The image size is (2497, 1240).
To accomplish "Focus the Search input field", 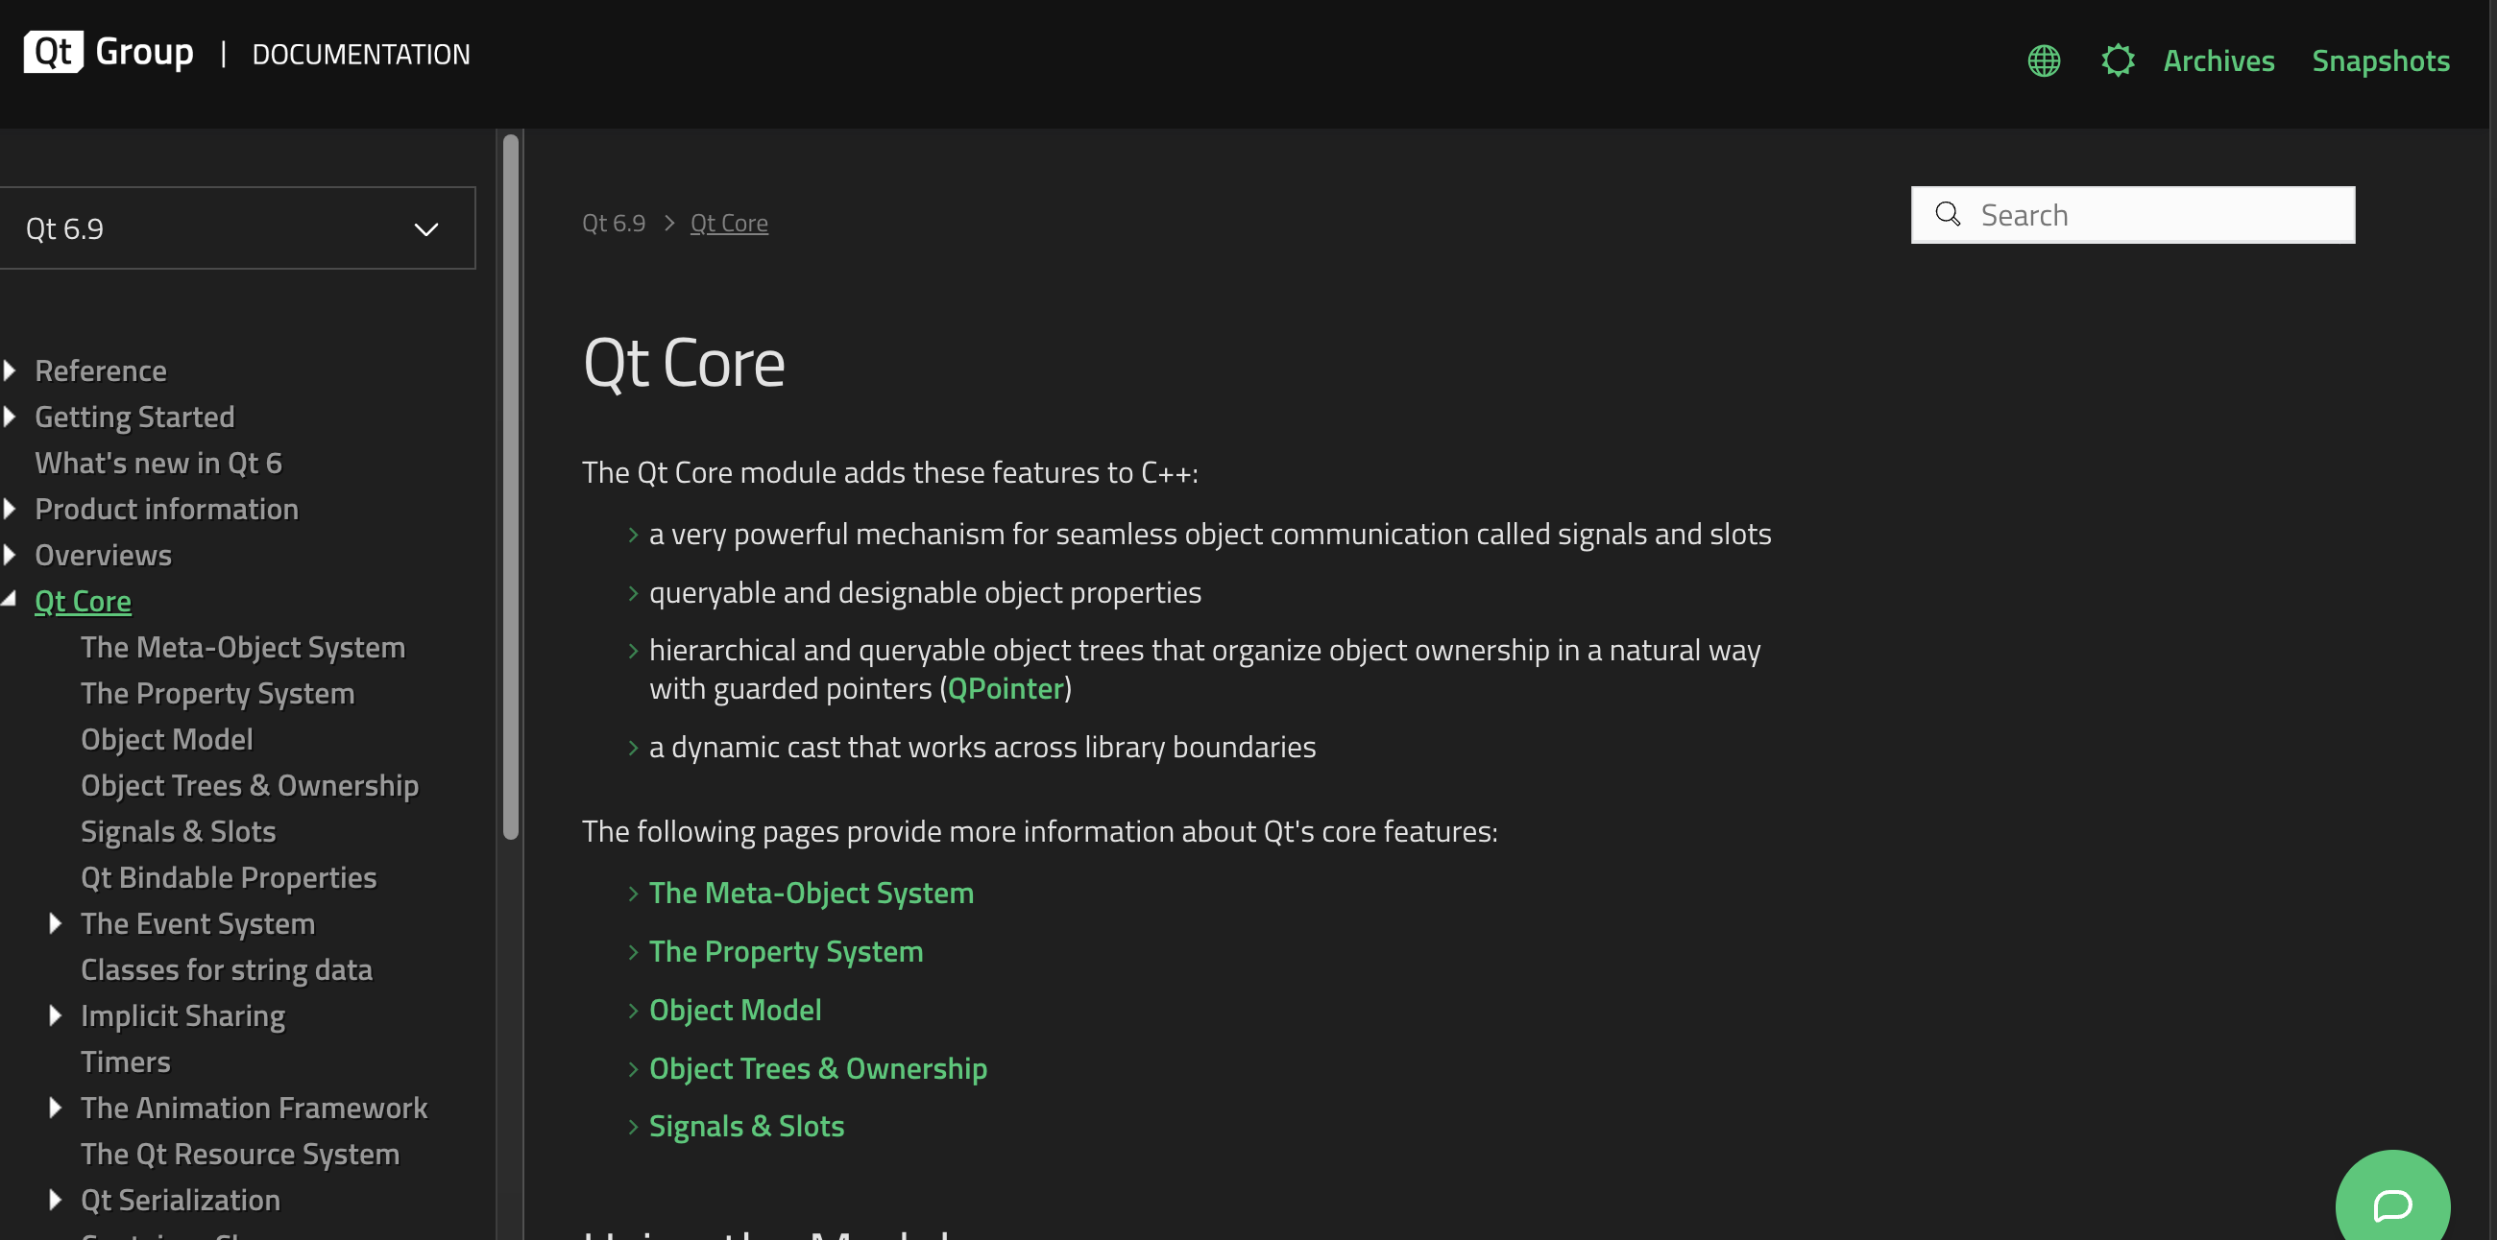I will pyautogui.click(x=2132, y=215).
